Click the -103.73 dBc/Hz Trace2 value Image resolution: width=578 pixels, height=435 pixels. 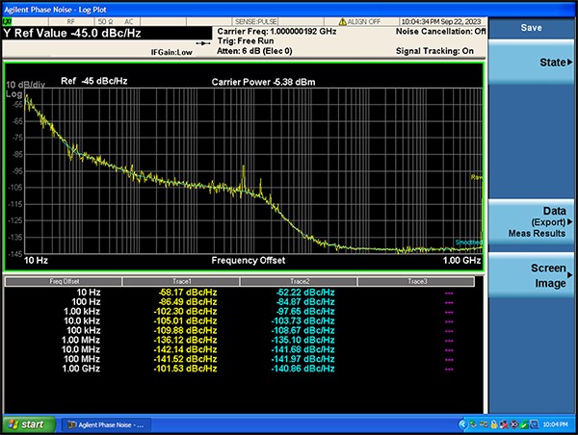pyautogui.click(x=302, y=321)
